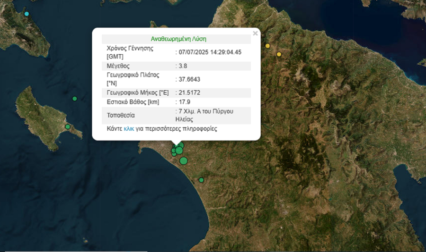Select the upper yellow earthquake marker

coord(267,46)
